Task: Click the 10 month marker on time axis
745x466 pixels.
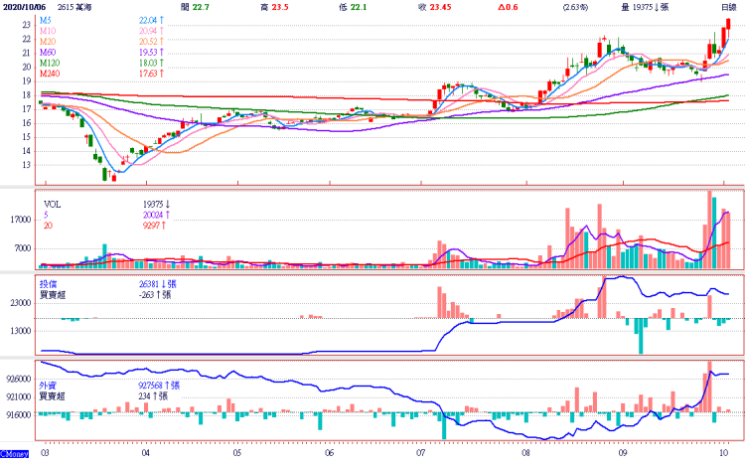Action: tap(725, 451)
